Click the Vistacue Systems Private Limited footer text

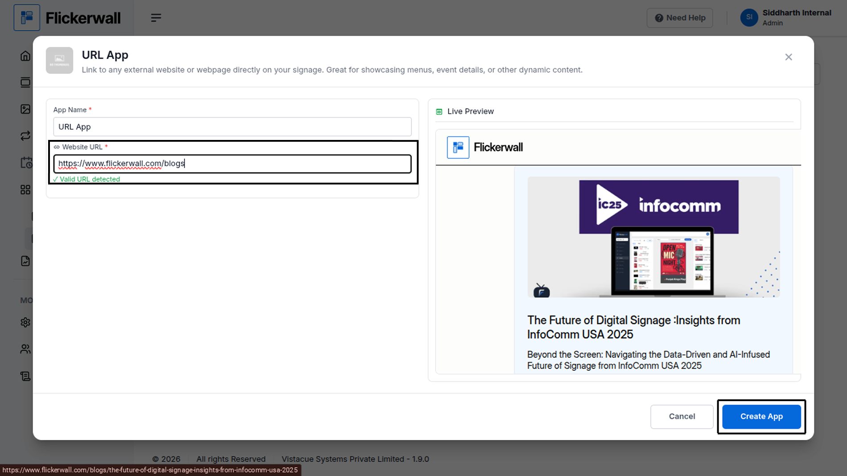(x=355, y=459)
